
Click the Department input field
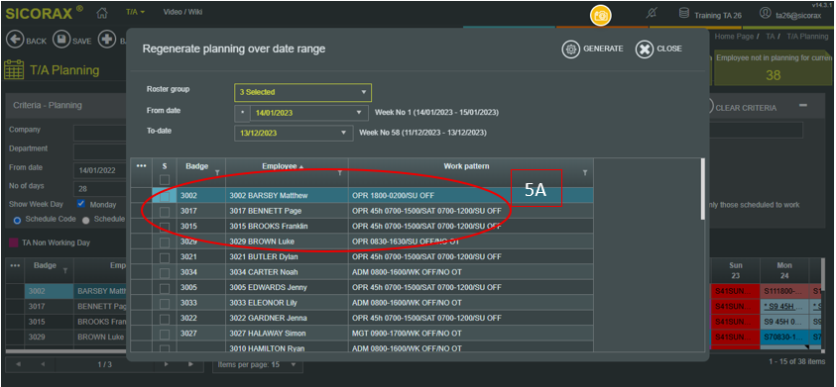tap(99, 151)
